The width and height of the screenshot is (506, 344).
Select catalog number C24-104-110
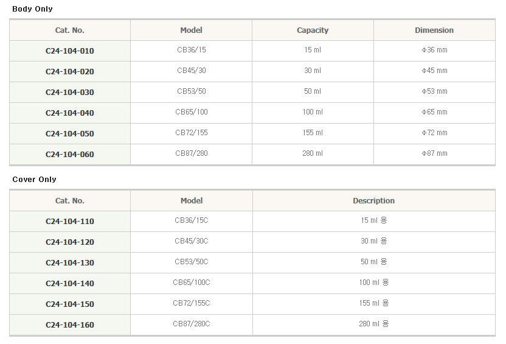tap(70, 221)
